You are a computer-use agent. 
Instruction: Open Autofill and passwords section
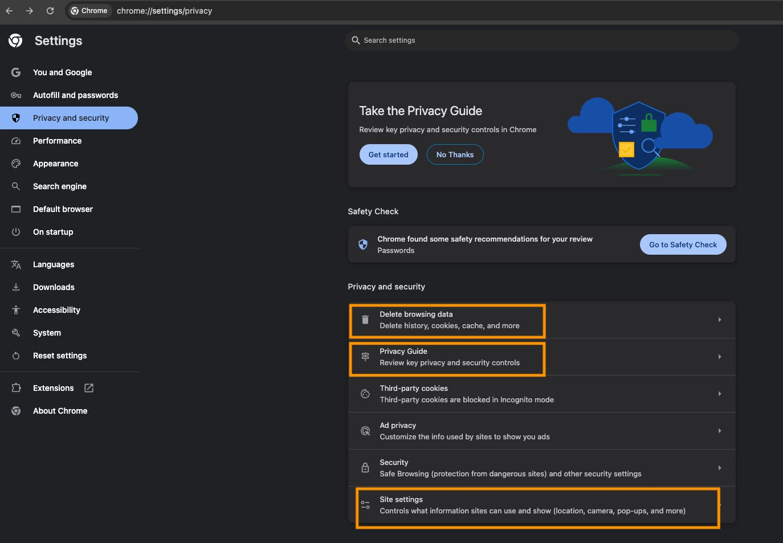69,95
